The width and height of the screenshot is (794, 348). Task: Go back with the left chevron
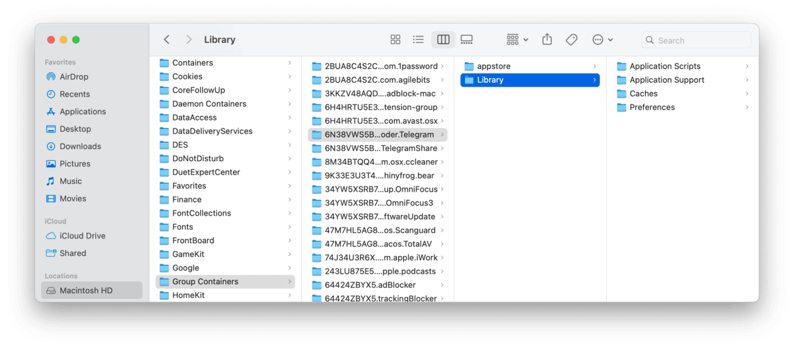click(x=167, y=40)
